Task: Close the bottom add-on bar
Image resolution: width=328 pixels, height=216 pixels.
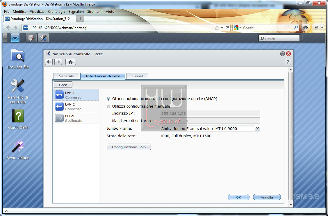Action: (6, 211)
